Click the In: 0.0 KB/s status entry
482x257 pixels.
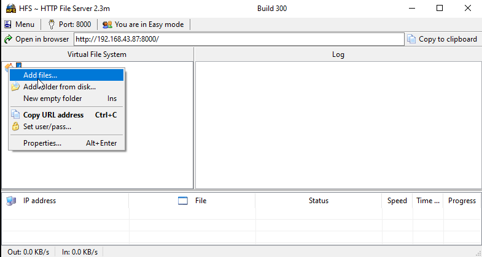(80, 251)
